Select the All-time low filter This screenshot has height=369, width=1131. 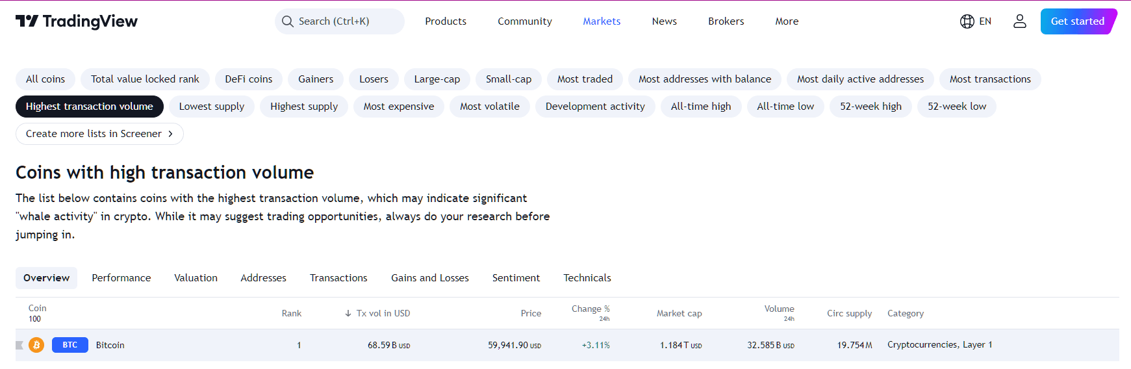tap(785, 107)
